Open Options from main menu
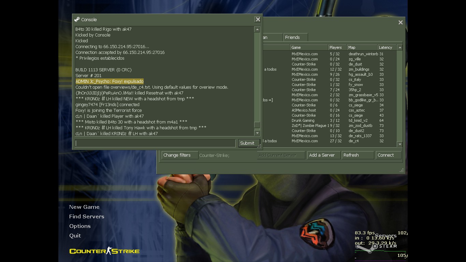 tap(80, 226)
